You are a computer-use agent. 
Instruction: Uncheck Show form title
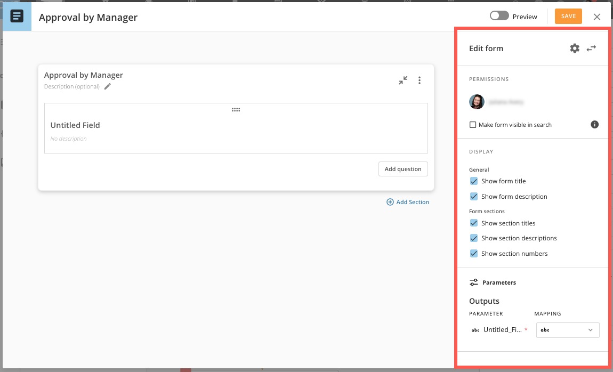click(x=473, y=181)
